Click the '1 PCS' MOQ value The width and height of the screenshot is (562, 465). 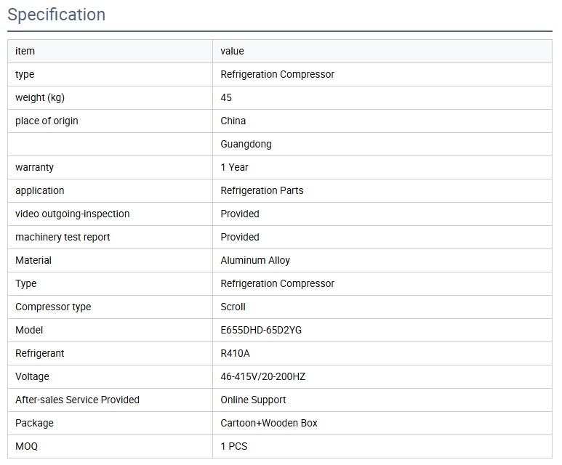[x=233, y=446]
